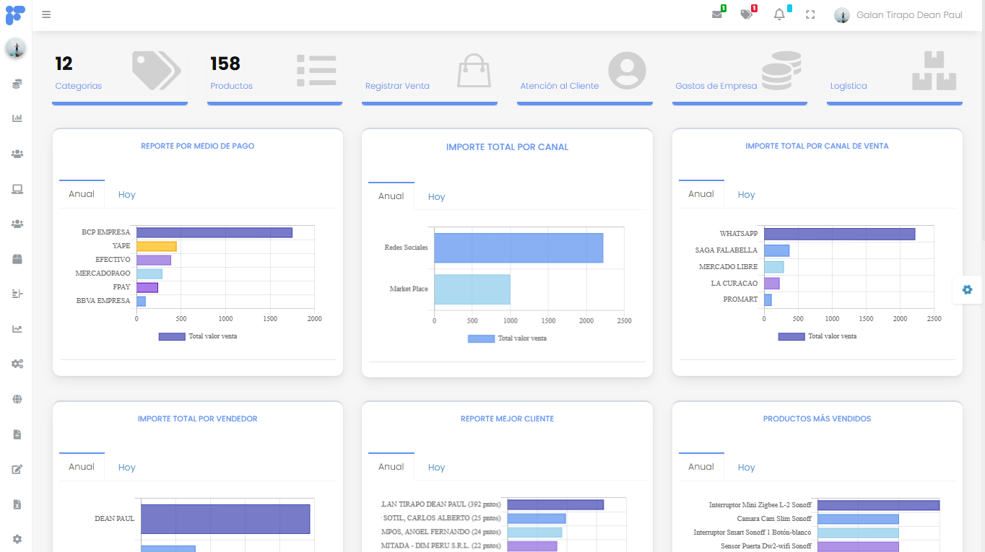985x552 pixels.
Task: Select Anual tab in Productos Más Vendidos
Action: (700, 467)
